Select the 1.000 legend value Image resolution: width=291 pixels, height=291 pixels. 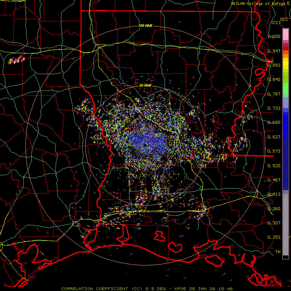274,36
